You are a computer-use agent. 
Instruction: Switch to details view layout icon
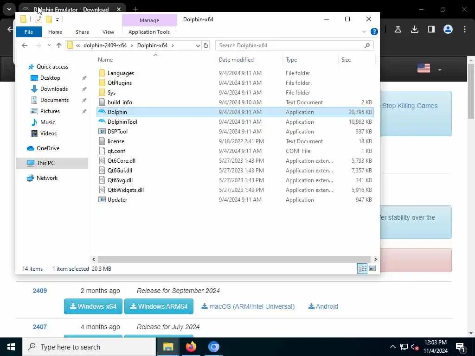tap(362, 268)
